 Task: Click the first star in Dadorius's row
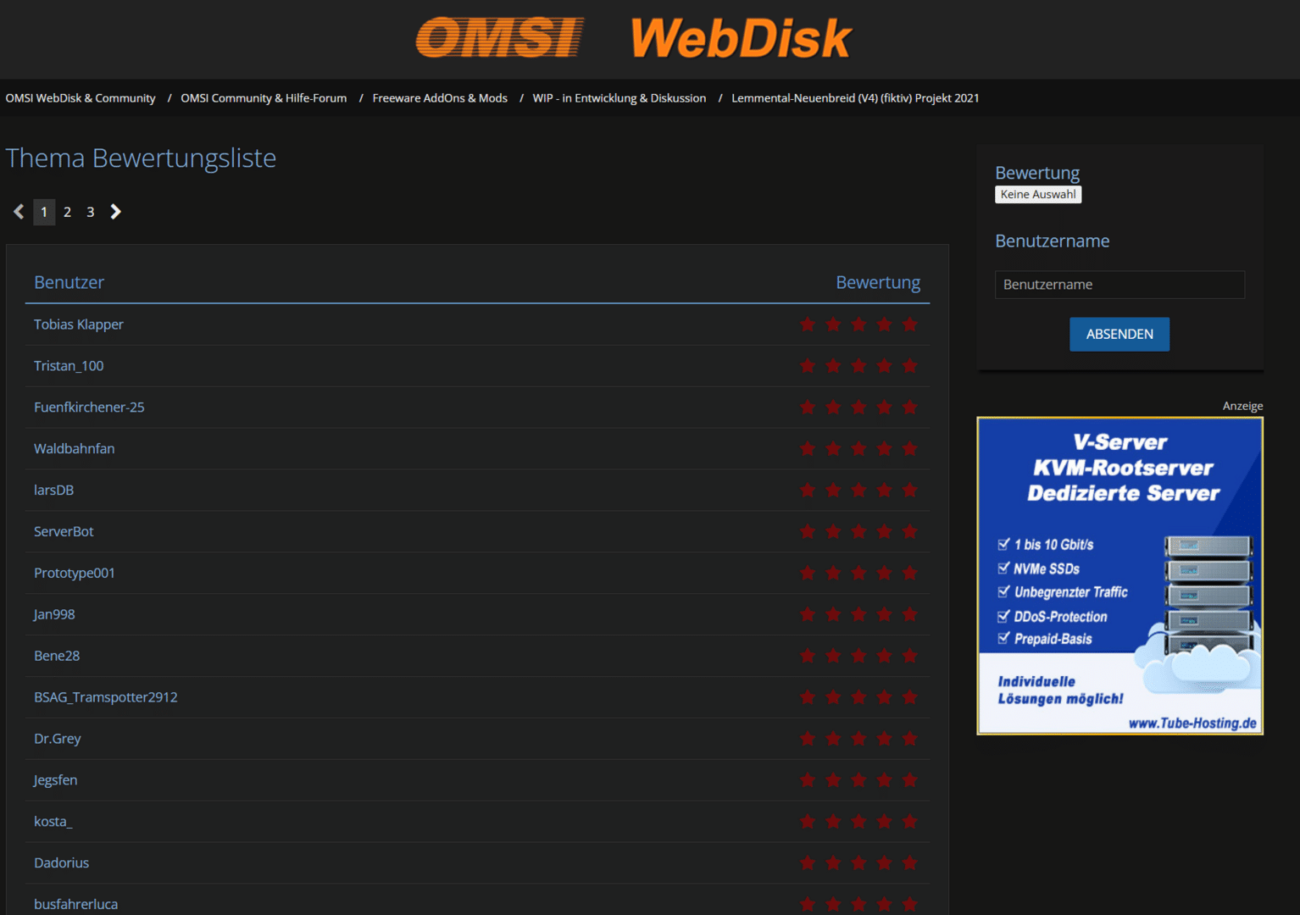coord(808,863)
